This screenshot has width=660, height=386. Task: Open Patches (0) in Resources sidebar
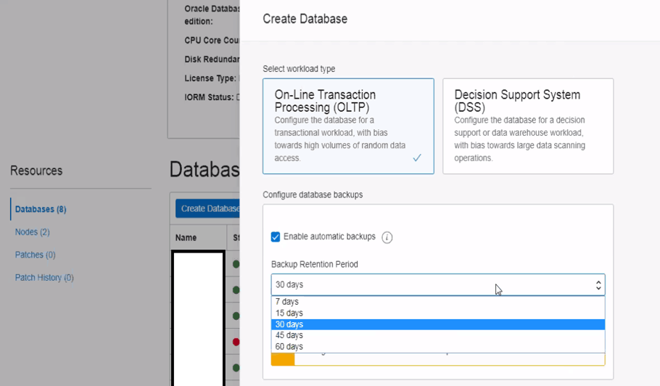pos(35,255)
